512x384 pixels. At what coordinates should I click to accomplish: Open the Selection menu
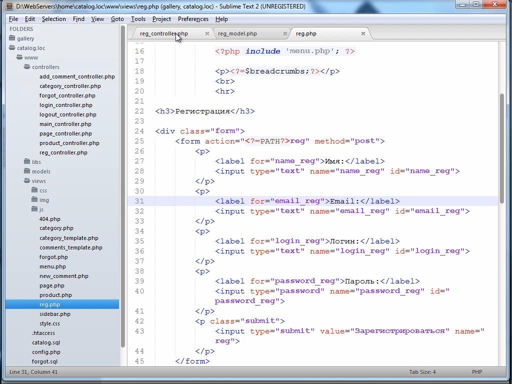click(x=54, y=19)
